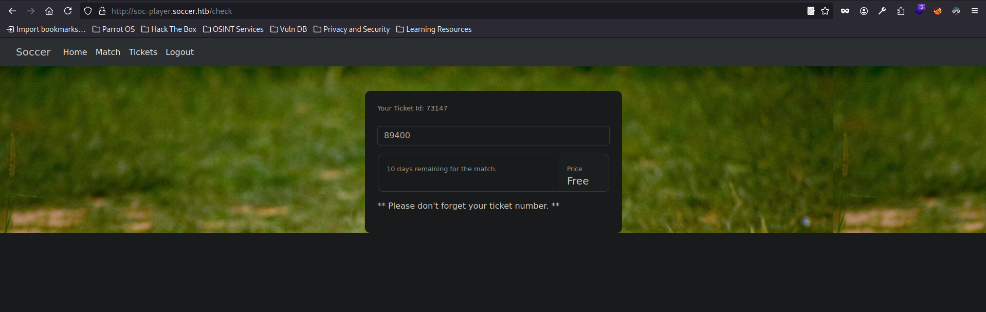Image resolution: width=986 pixels, height=312 pixels.
Task: Open the Match navigation item
Action: 108,52
